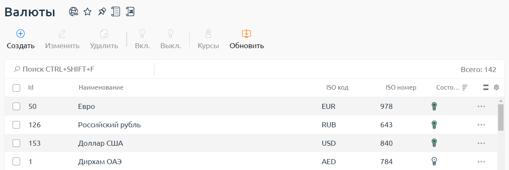Toggle the select-all checkbox in header

(16, 88)
